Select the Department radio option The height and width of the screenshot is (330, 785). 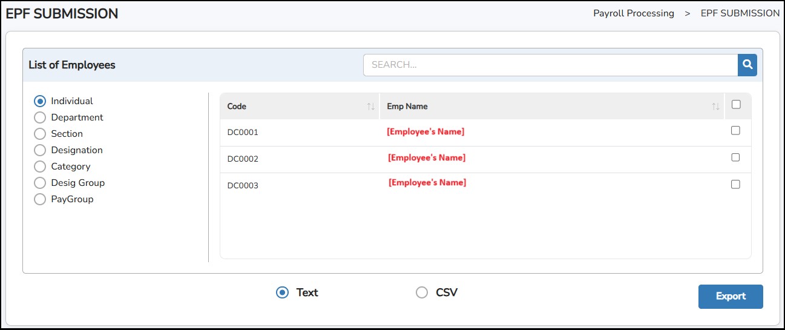[x=40, y=117]
